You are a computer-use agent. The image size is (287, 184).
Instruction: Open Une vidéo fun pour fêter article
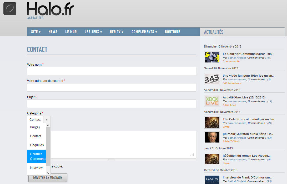(x=249, y=76)
